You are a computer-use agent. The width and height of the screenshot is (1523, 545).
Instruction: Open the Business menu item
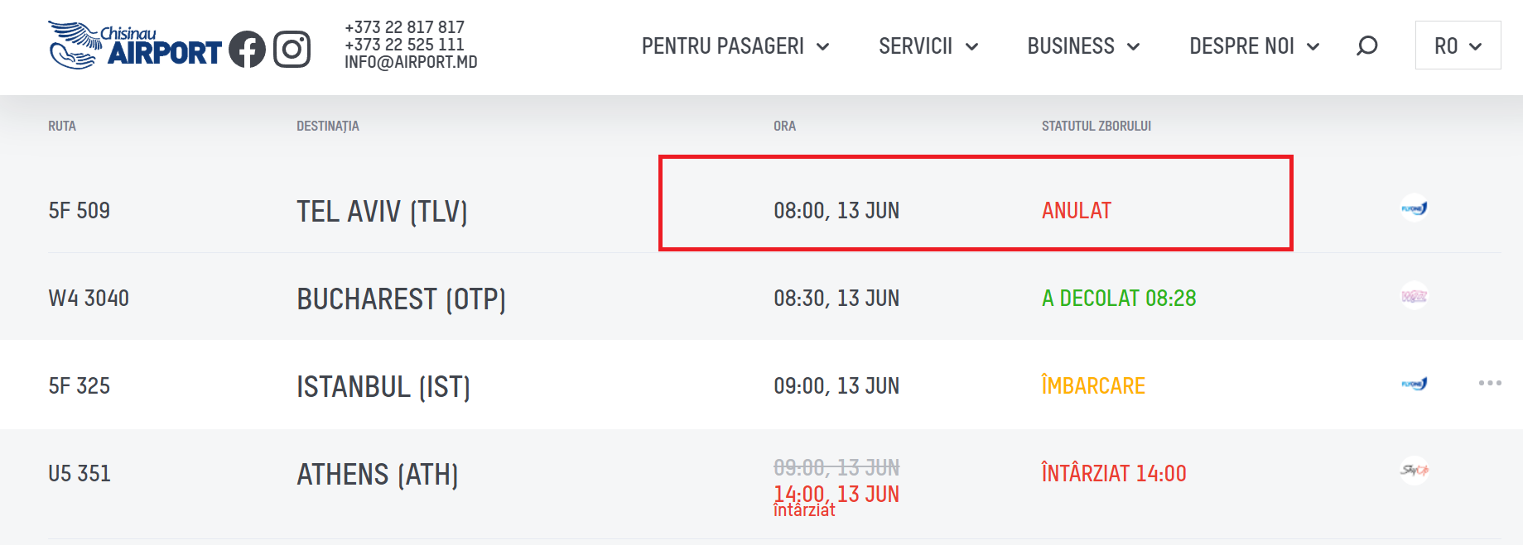coord(1083,46)
